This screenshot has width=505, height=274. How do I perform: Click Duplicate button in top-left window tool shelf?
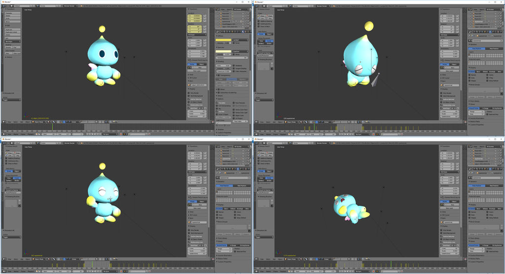(12, 30)
